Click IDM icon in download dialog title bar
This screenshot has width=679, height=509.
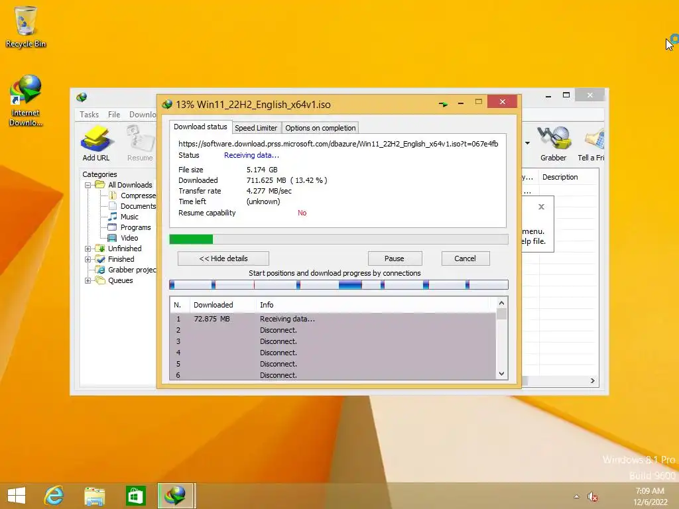(x=166, y=104)
